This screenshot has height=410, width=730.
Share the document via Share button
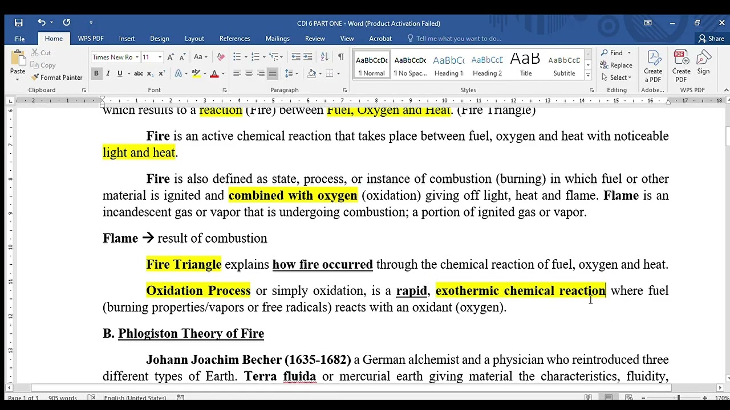pyautogui.click(x=711, y=39)
